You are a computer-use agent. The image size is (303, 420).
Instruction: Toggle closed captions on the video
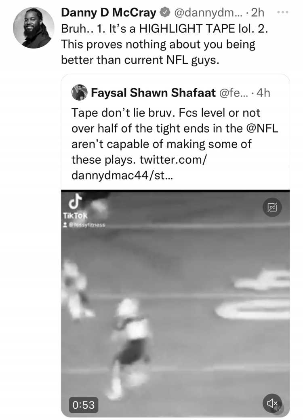click(272, 207)
